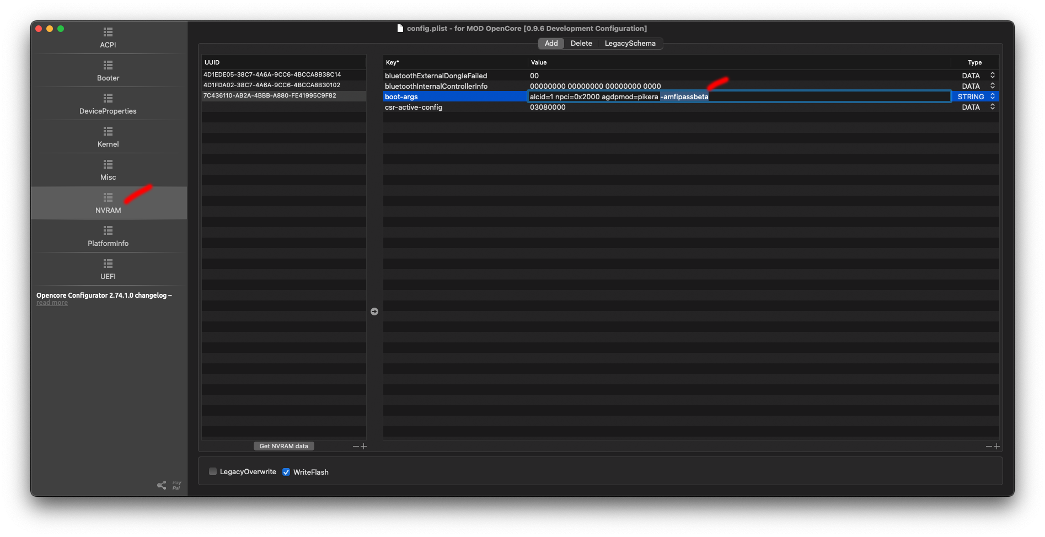This screenshot has height=537, width=1045.
Task: Disable the WriteFlash checkbox
Action: coord(286,471)
